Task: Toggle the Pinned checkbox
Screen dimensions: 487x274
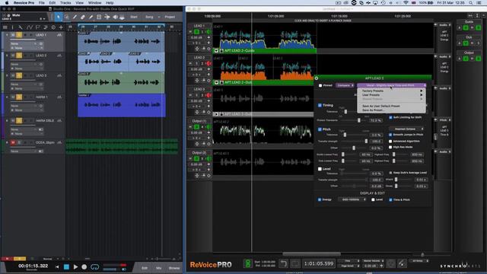Action: point(320,85)
